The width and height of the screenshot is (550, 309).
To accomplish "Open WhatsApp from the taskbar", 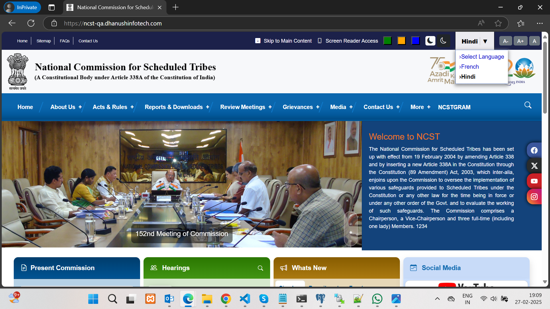I will coord(377,299).
